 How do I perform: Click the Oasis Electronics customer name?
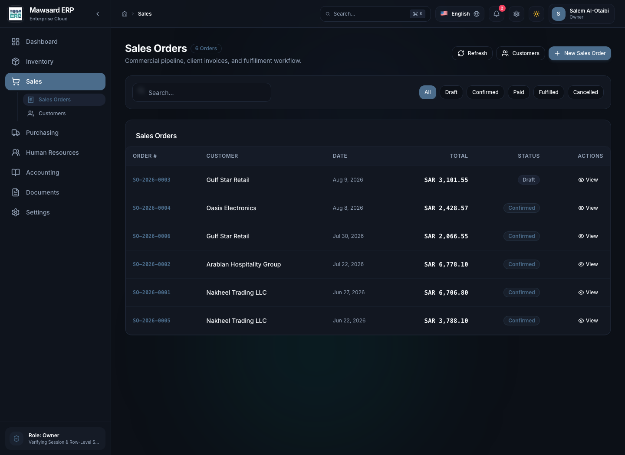point(231,208)
